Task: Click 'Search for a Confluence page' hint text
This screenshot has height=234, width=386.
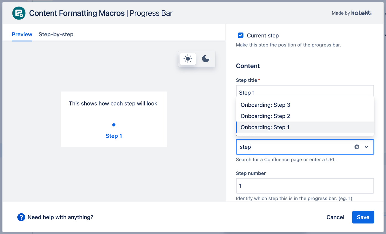Action: click(286, 159)
